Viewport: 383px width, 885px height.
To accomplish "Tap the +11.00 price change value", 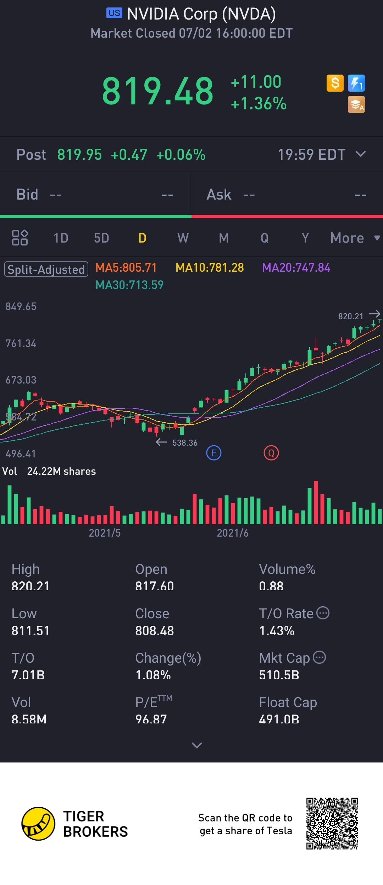I will click(x=256, y=82).
